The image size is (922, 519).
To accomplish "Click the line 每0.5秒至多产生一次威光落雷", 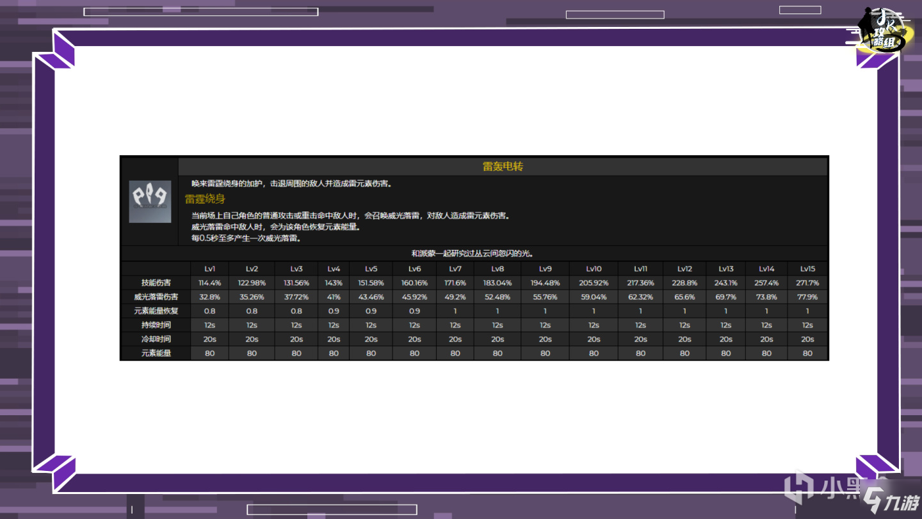I will pyautogui.click(x=246, y=238).
